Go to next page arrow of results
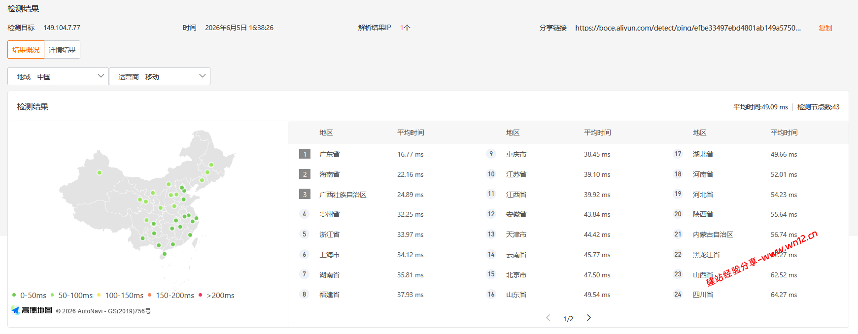The image size is (858, 334). 588,318
